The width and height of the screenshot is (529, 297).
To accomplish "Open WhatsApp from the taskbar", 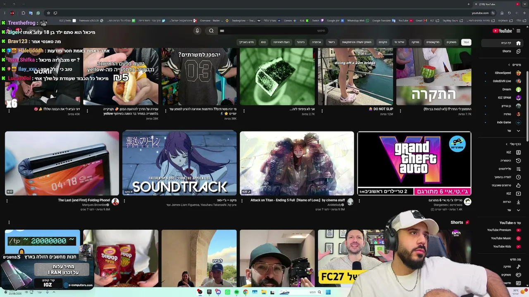I will pos(227,292).
